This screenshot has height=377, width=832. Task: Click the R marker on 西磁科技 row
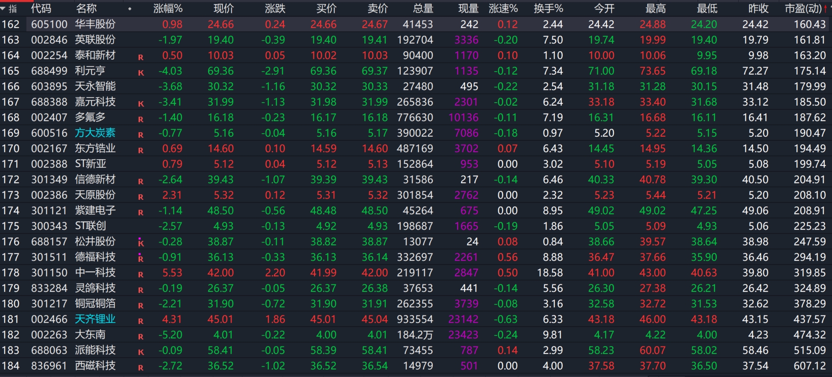click(x=141, y=368)
